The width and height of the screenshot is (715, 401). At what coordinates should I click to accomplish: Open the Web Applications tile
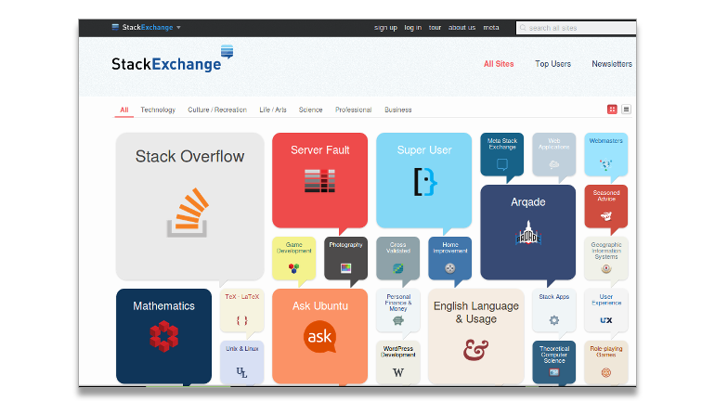click(x=553, y=154)
